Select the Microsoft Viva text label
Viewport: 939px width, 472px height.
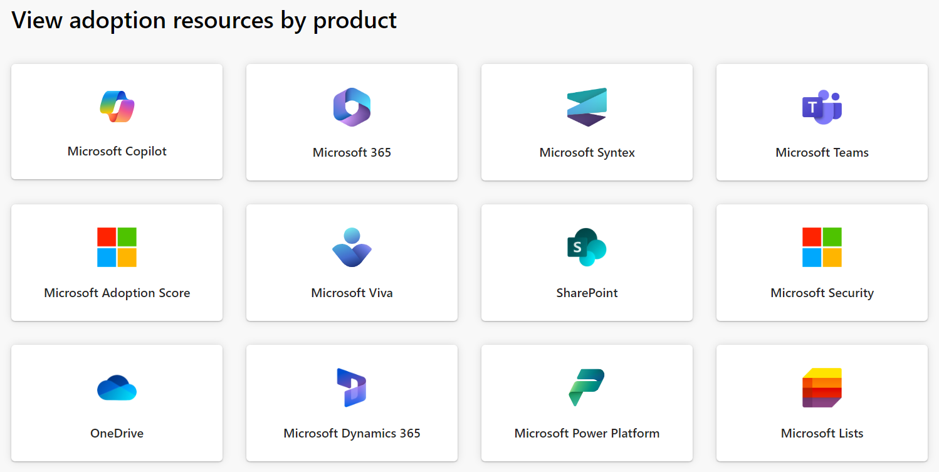(x=352, y=293)
